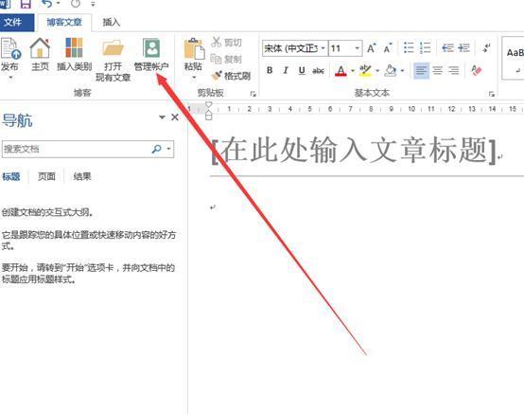Toggle align text right

tap(453, 71)
